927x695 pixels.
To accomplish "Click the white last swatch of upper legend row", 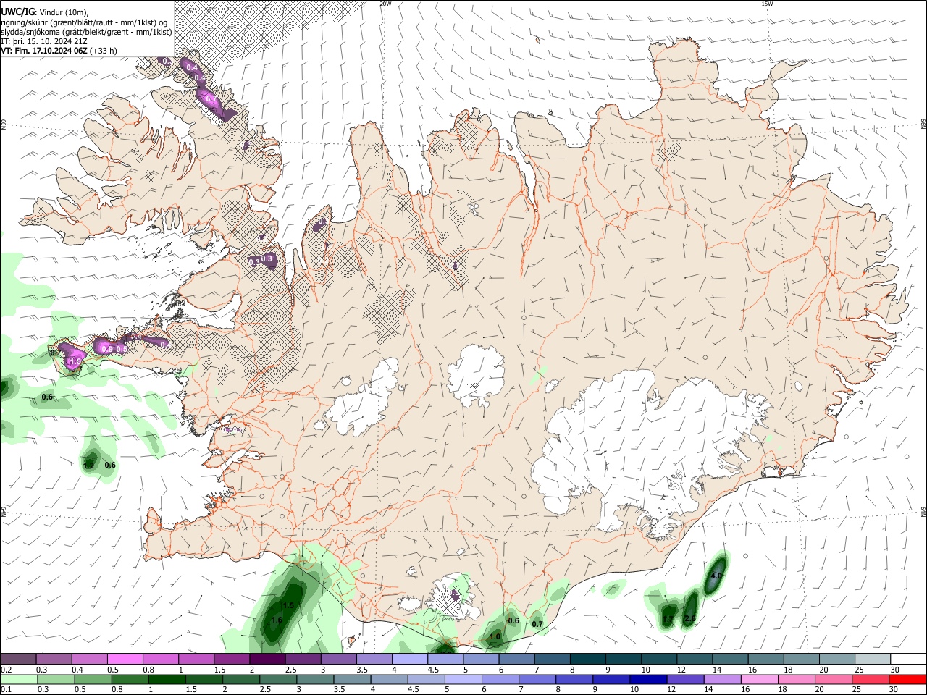I will click(908, 660).
